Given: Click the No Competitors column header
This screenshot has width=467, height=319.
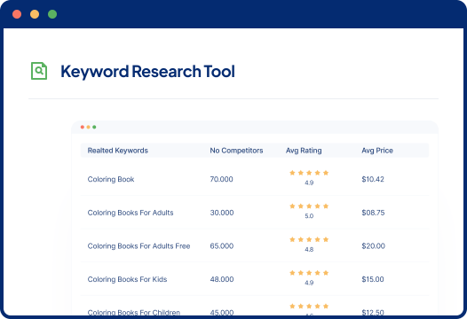Looking at the screenshot, I should click(x=236, y=151).
